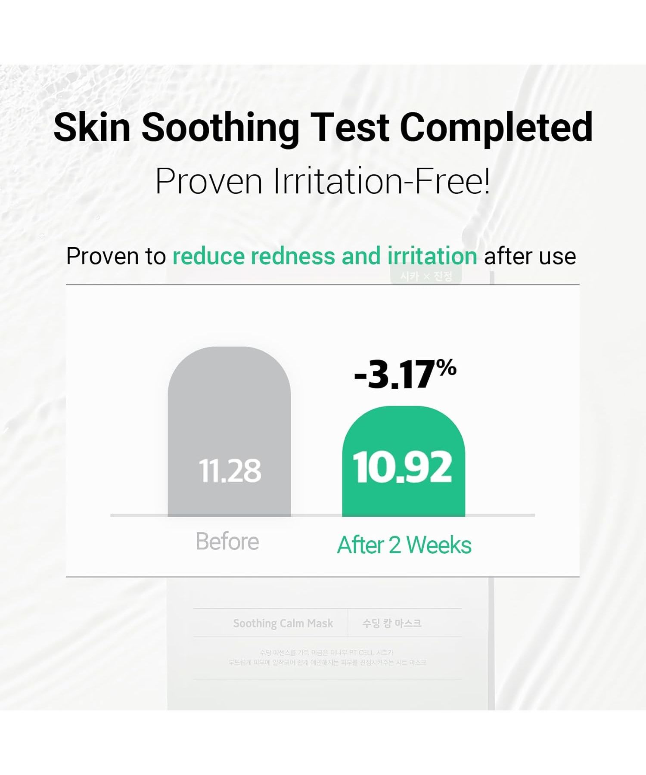
Task: Click the "Before" axis label
Action: point(227,541)
